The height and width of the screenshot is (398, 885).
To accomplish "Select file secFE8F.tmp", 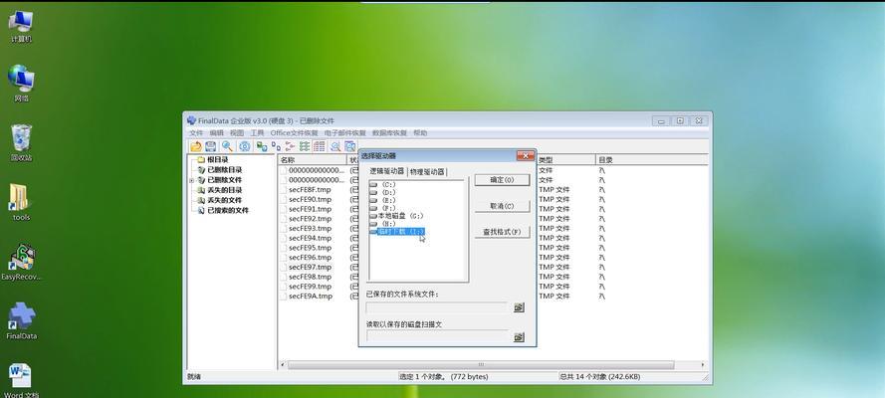I will (x=310, y=189).
